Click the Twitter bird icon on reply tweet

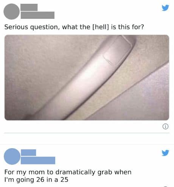click(x=165, y=153)
